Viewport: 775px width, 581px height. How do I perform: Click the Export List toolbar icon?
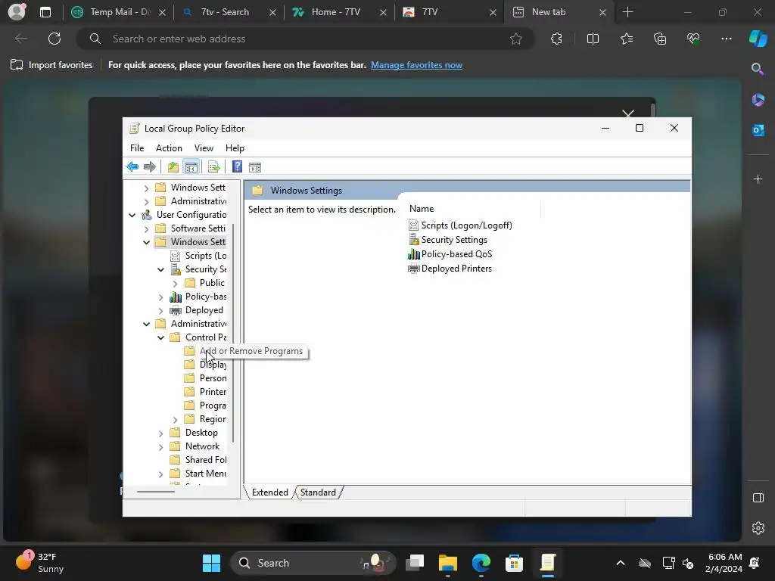click(213, 167)
